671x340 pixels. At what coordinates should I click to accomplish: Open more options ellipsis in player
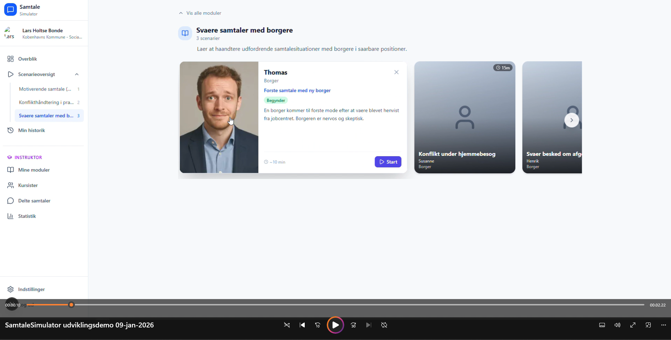click(664, 325)
